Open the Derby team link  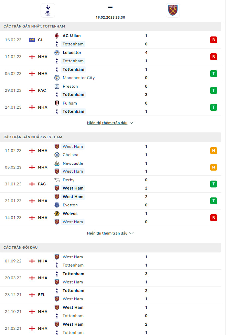(69, 180)
